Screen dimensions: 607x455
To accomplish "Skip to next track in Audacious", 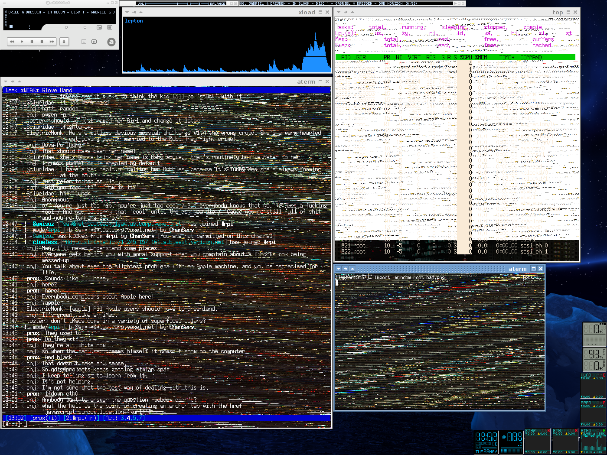I will [52, 42].
